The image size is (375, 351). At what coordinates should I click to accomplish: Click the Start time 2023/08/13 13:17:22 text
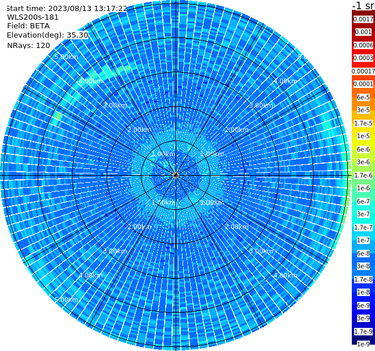[67, 9]
